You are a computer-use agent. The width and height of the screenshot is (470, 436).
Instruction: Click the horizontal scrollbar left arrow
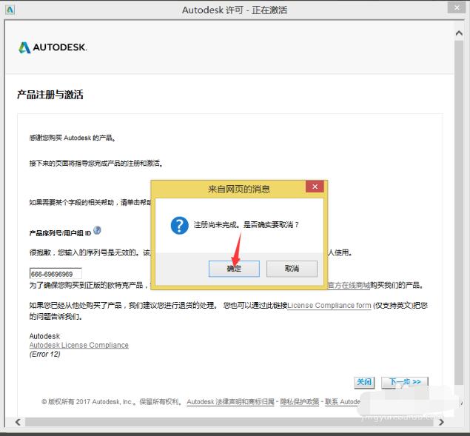coord(19,422)
